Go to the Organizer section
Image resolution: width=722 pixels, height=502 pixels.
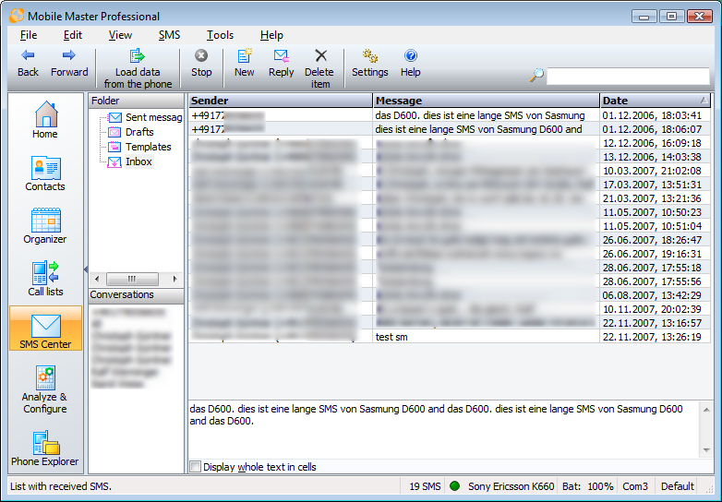45,226
